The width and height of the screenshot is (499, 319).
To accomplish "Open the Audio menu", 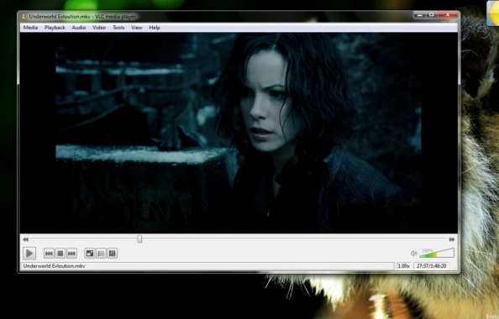I will pos(79,28).
